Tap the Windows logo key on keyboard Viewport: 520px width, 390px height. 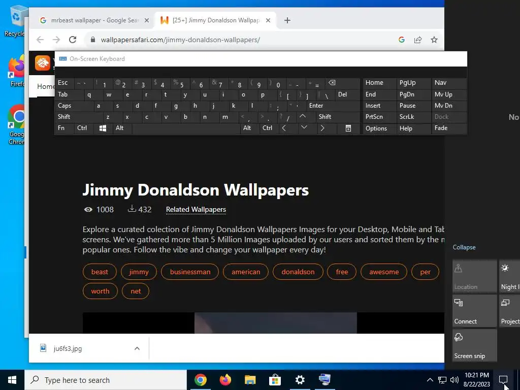[x=103, y=128]
